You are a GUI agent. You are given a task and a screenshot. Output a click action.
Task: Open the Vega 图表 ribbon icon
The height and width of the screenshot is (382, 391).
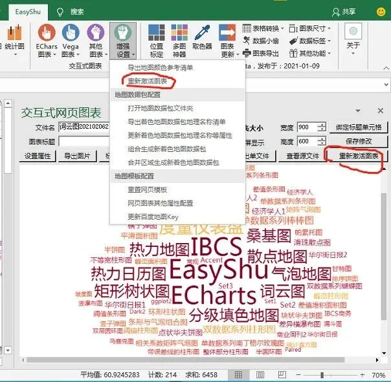coord(71,41)
